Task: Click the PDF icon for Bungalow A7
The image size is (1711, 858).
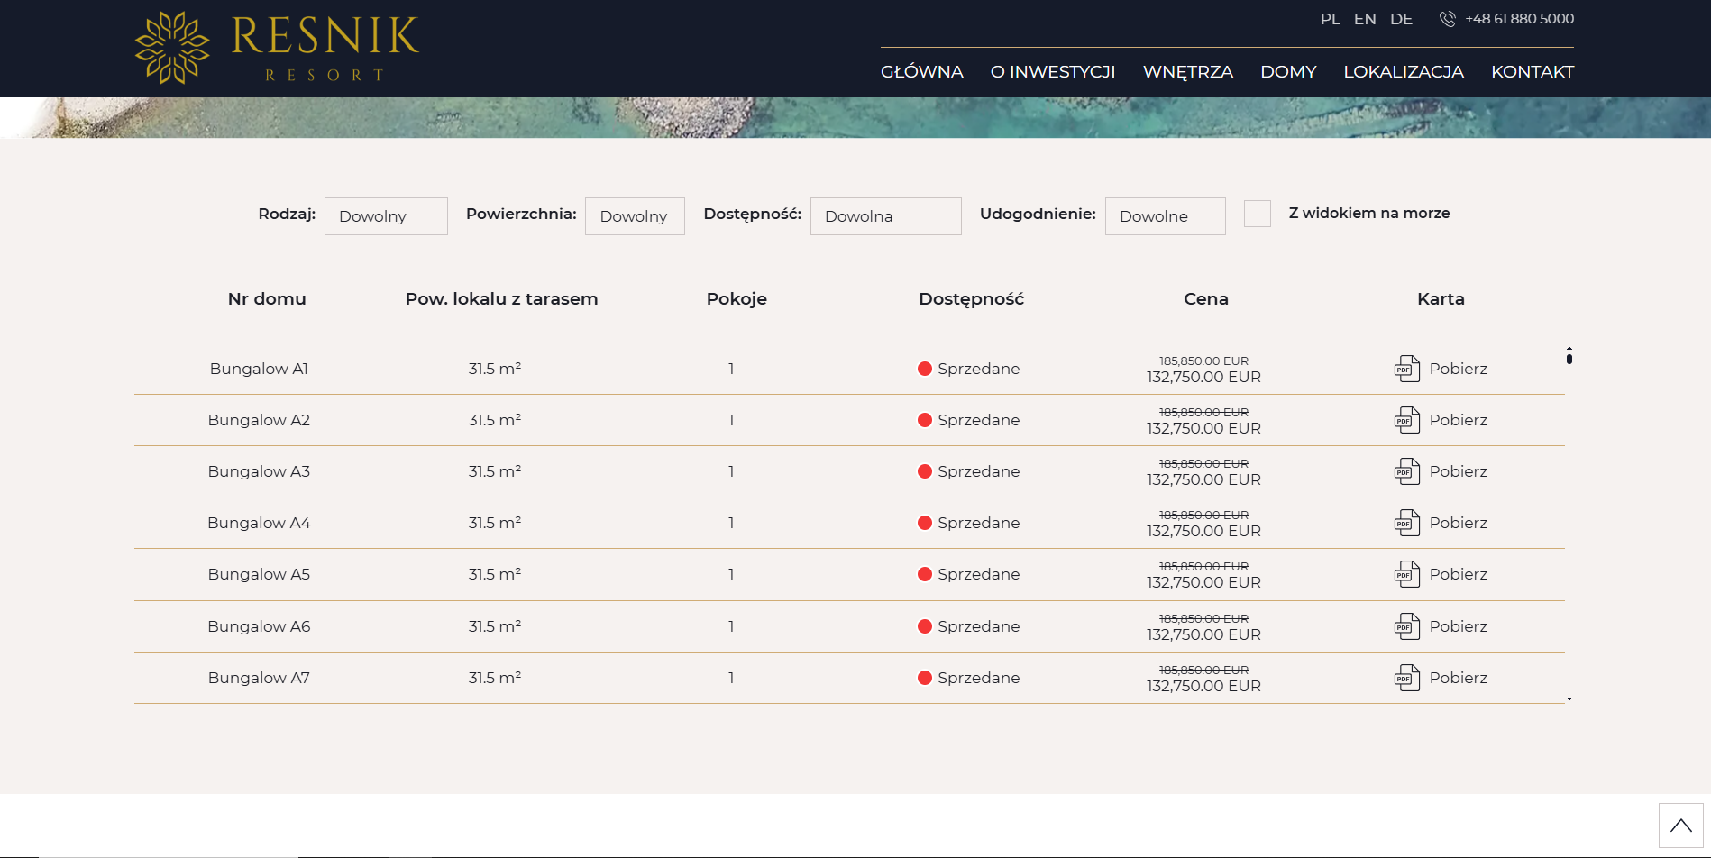Action: point(1407,678)
